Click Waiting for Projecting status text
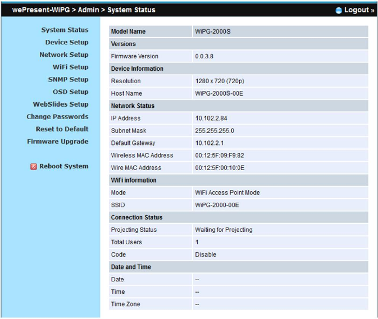The width and height of the screenshot is (378, 319). pyautogui.click(x=224, y=230)
